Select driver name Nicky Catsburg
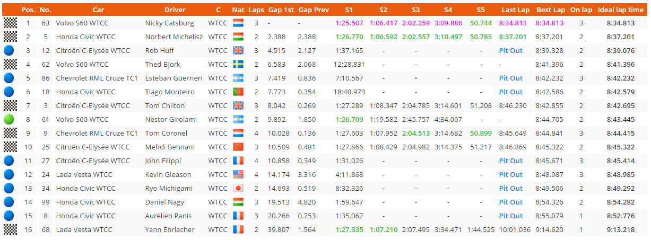This screenshot has width=651, height=240. (x=170, y=23)
